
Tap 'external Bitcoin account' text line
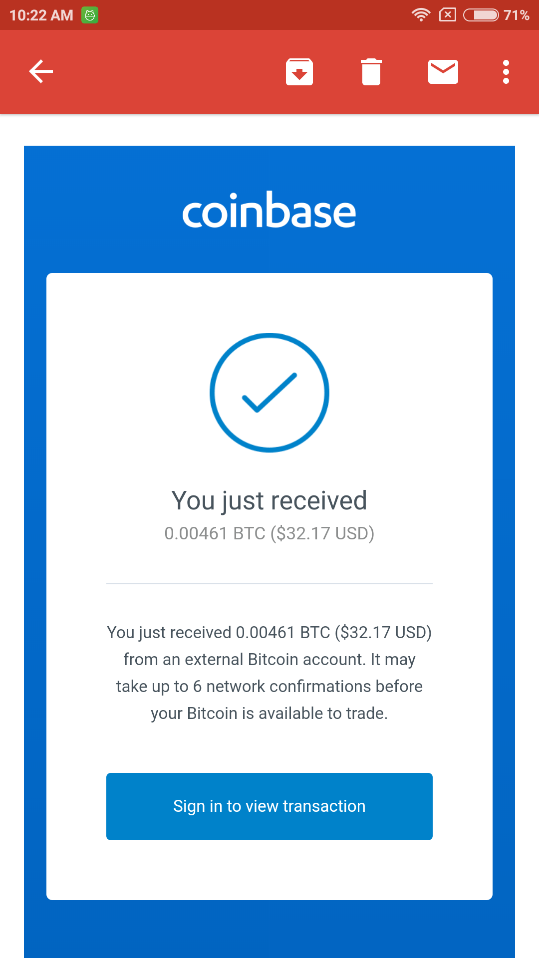(x=269, y=660)
